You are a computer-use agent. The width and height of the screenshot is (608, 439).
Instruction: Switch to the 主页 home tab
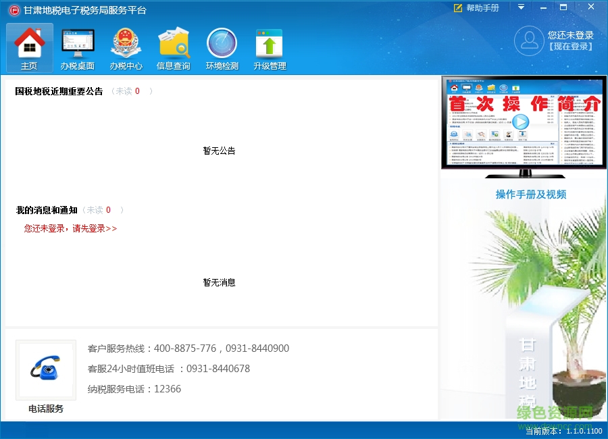tap(29, 47)
